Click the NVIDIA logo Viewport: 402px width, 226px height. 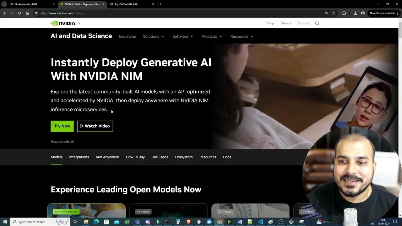coord(63,23)
